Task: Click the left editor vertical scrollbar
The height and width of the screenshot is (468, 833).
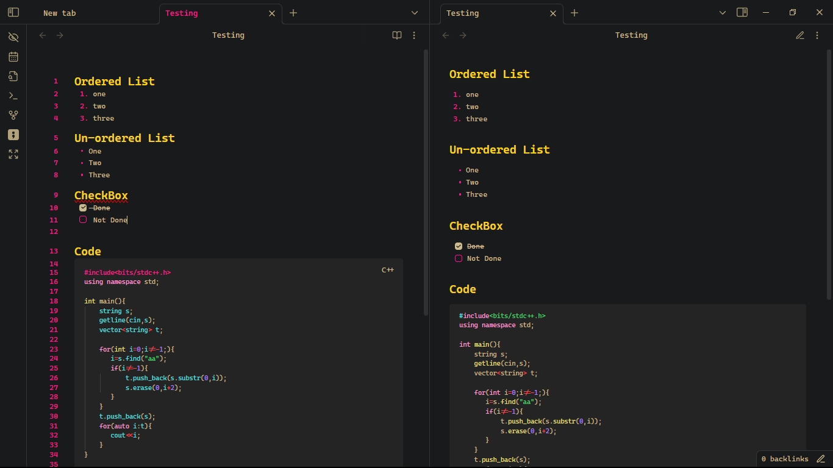Action: 426,183
